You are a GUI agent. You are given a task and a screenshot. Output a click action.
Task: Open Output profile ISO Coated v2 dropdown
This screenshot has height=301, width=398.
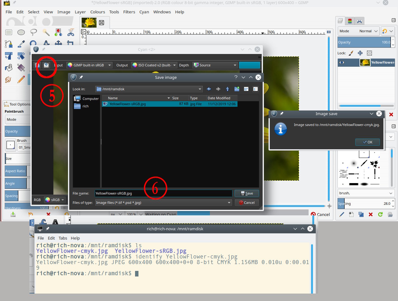(x=154, y=65)
